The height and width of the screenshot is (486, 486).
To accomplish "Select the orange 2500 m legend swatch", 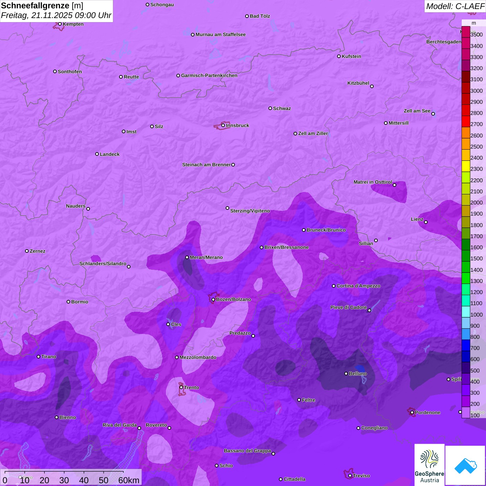I will pyautogui.click(x=466, y=144).
